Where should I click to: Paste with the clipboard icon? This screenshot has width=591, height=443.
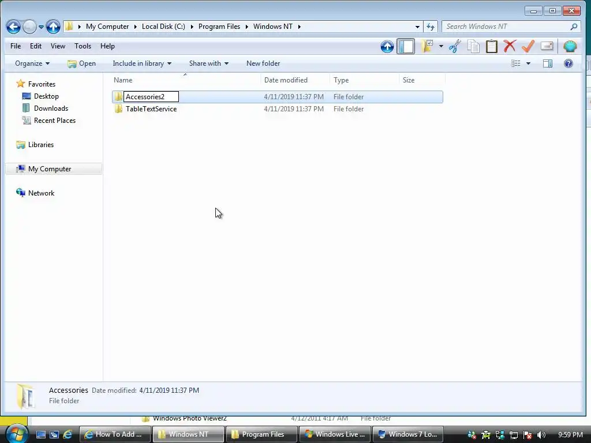point(492,46)
